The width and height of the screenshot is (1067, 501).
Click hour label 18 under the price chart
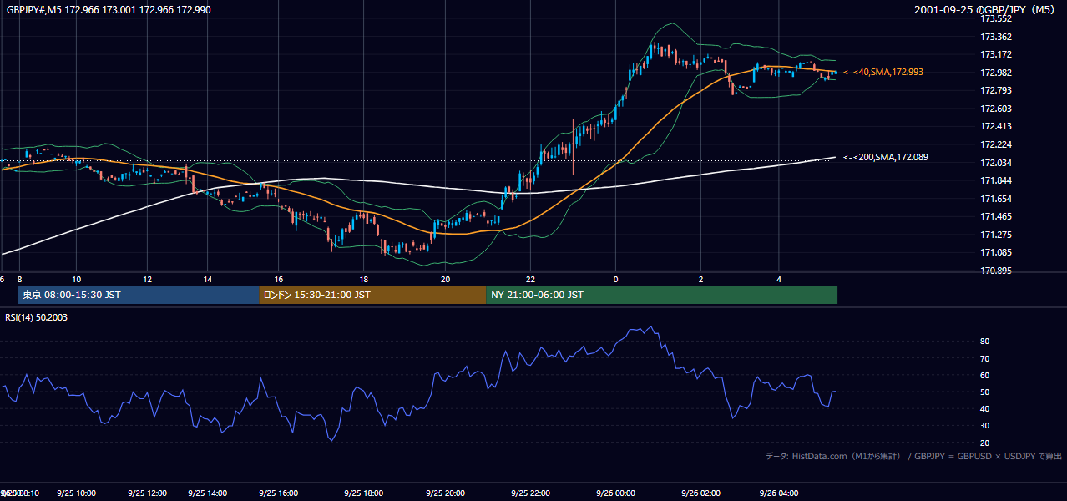[364, 280]
